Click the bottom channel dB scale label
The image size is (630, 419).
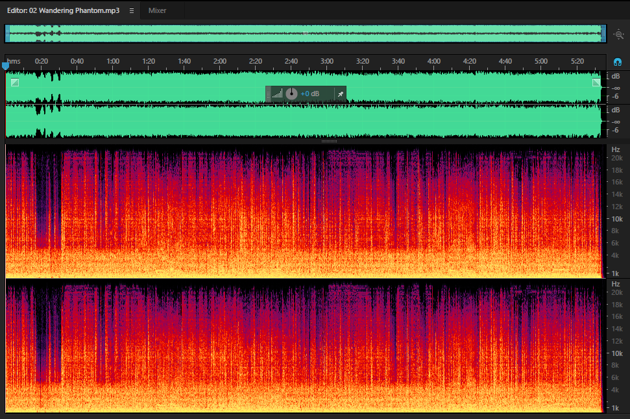pos(616,110)
